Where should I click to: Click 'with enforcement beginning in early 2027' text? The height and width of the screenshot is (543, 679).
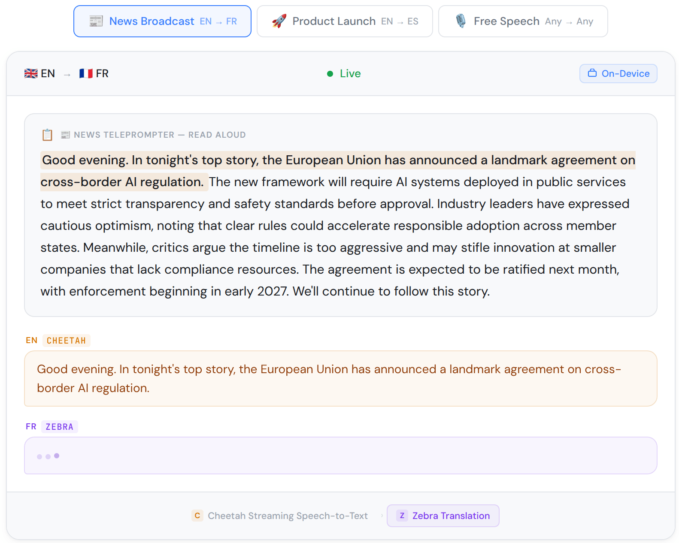[x=164, y=291]
